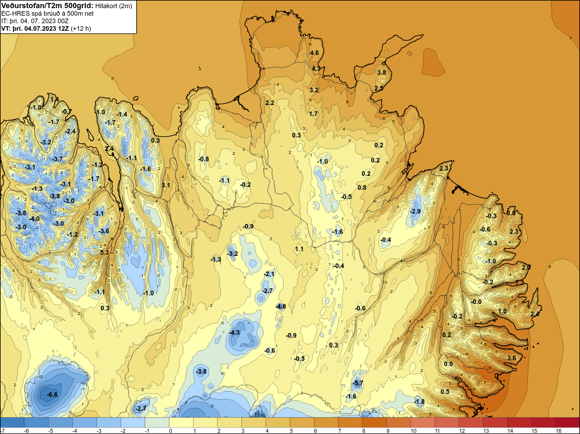580x434 pixels.
Task: Click the '-0.7' temperature value
Action: click(67, 111)
